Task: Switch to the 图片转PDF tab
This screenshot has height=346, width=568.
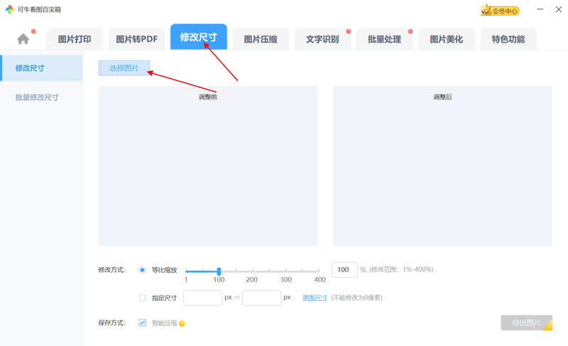Action: (x=136, y=40)
